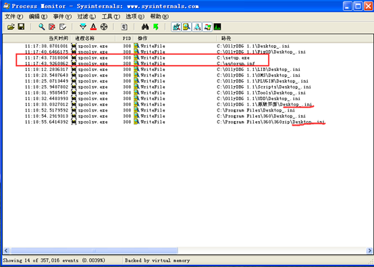Toggle Show Registry Activity button

(x=176, y=27)
